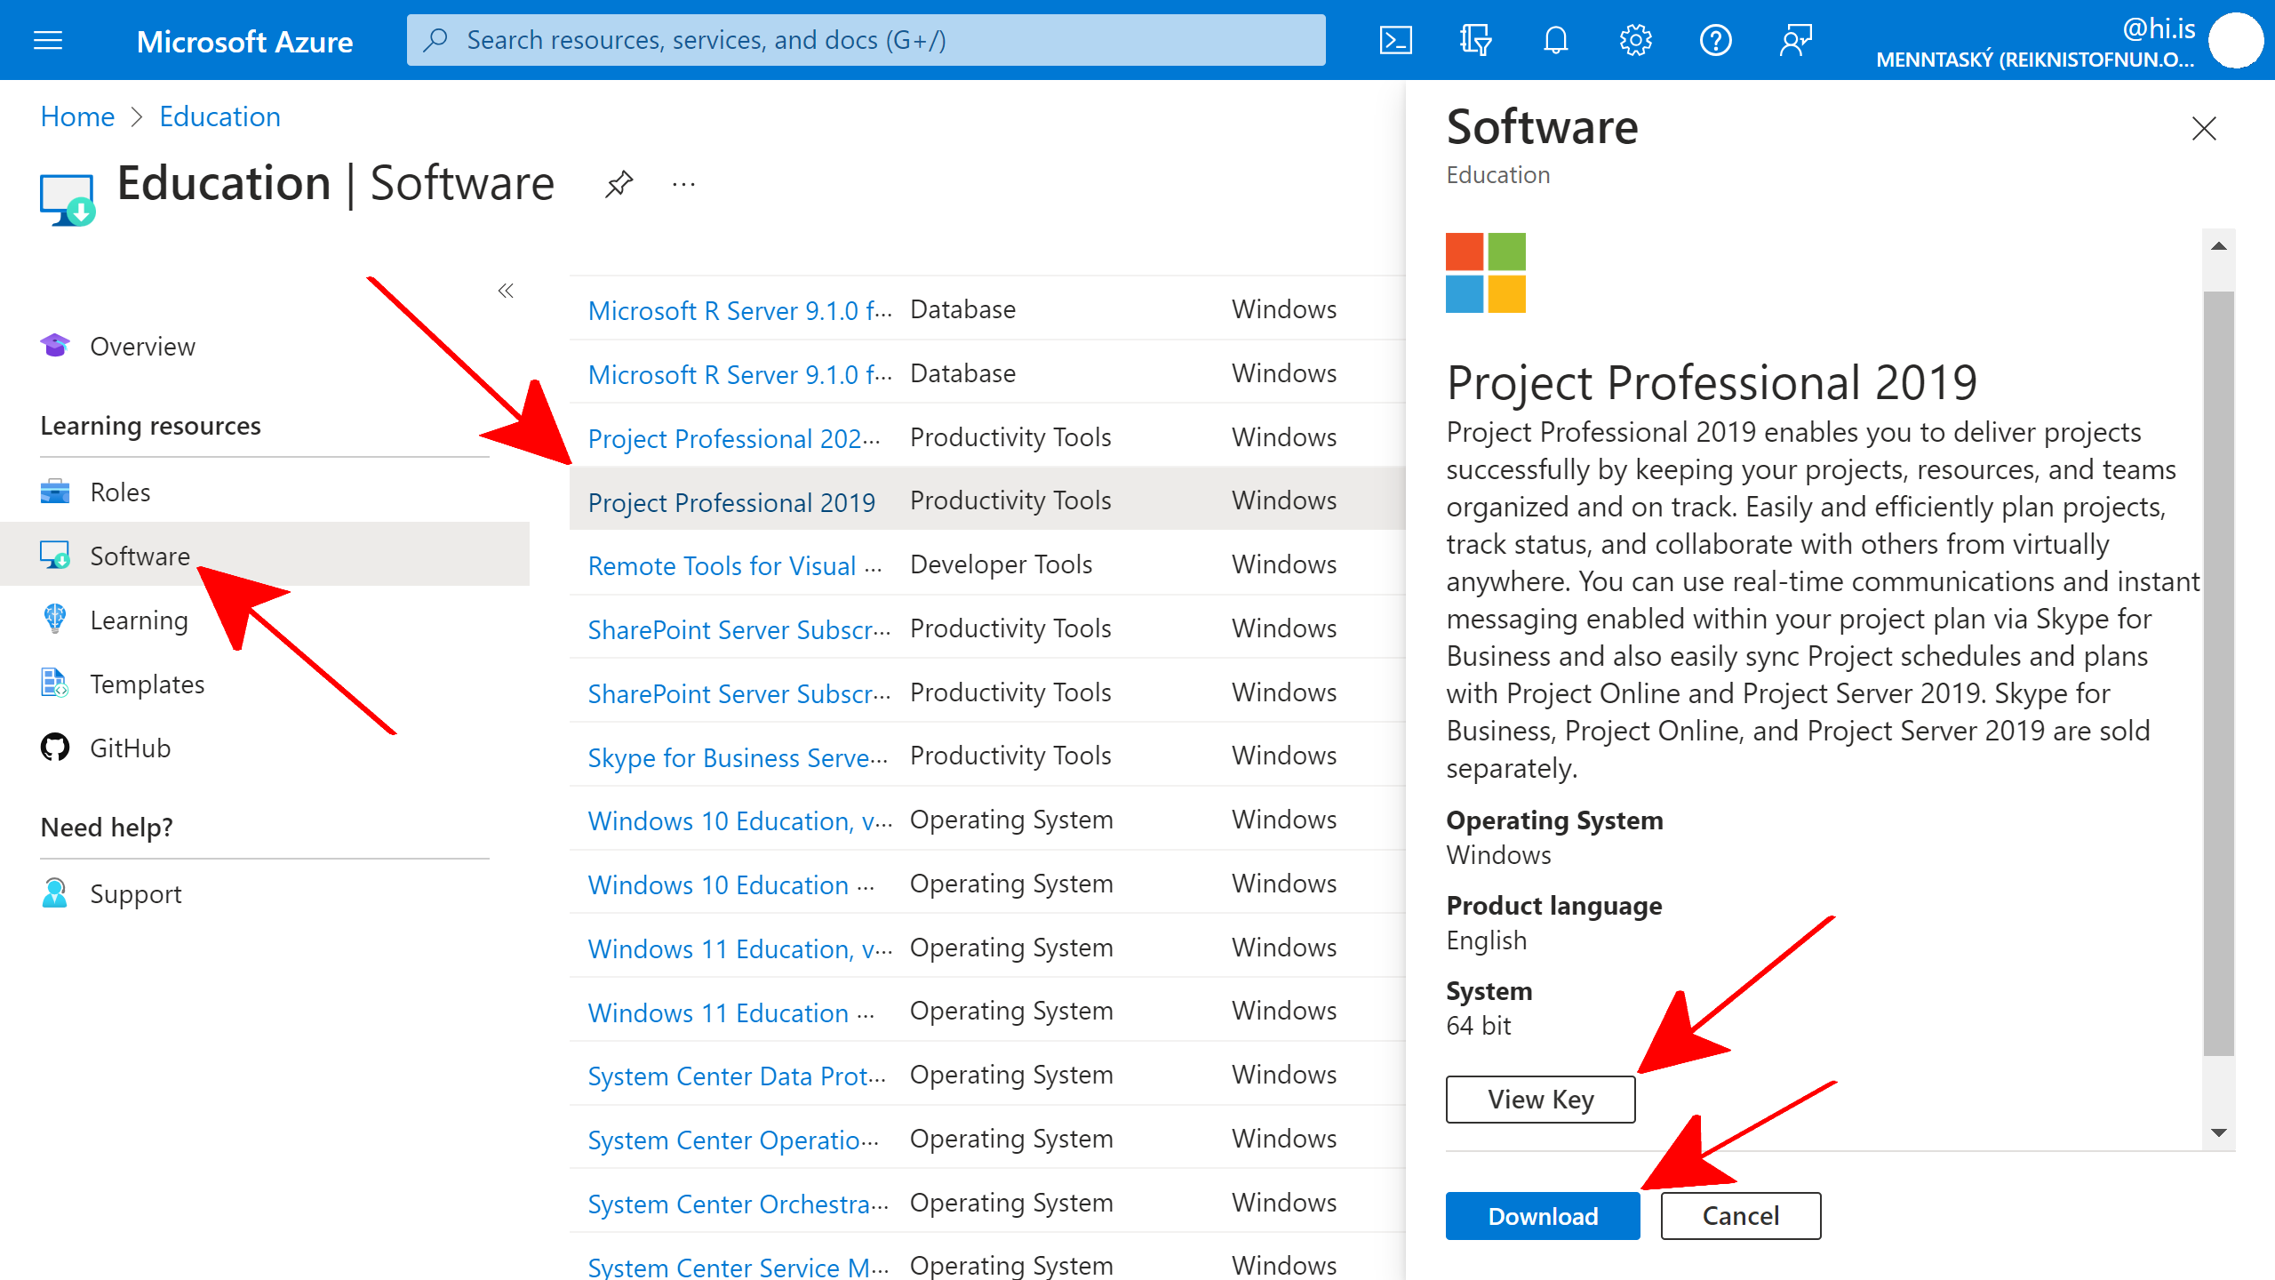This screenshot has width=2275, height=1280.
Task: Click the search magnifier icon
Action: pyautogui.click(x=435, y=40)
